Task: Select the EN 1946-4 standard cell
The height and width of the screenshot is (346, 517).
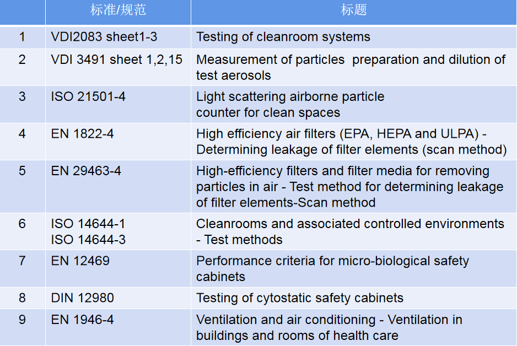Action: pos(83,320)
